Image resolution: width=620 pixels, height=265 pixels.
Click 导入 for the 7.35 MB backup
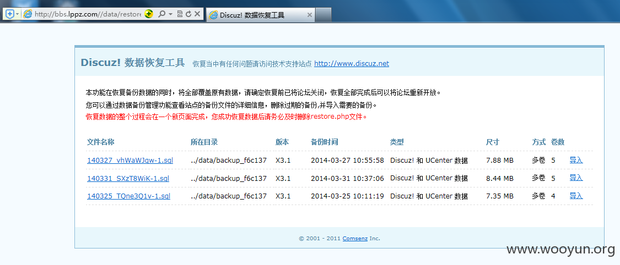(x=576, y=195)
